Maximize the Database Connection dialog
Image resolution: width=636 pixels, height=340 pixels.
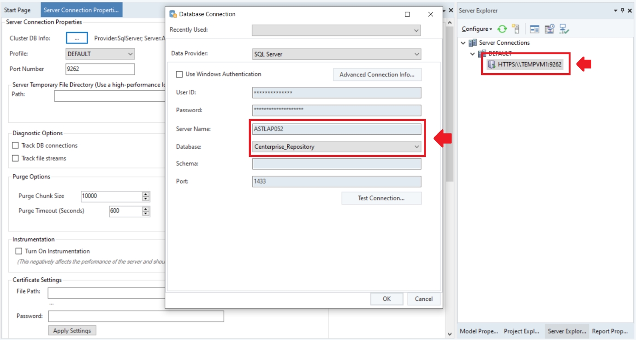[407, 14]
